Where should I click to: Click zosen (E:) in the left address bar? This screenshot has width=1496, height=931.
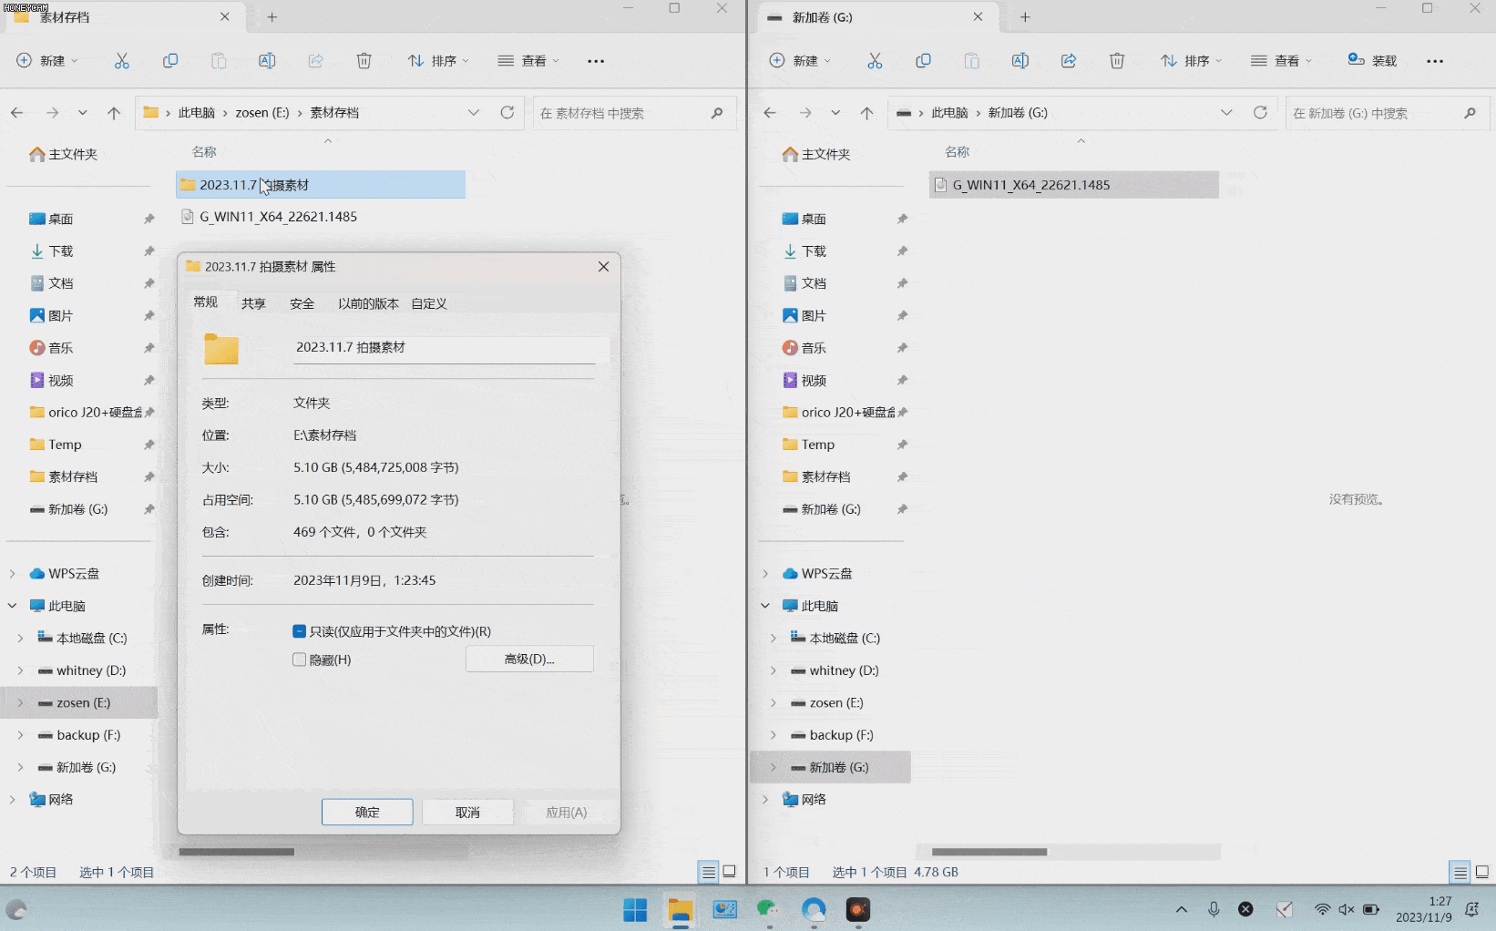click(262, 113)
